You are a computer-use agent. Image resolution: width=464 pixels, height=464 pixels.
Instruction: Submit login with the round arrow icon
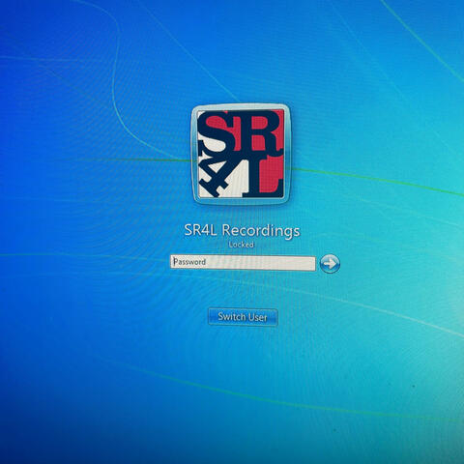330,264
